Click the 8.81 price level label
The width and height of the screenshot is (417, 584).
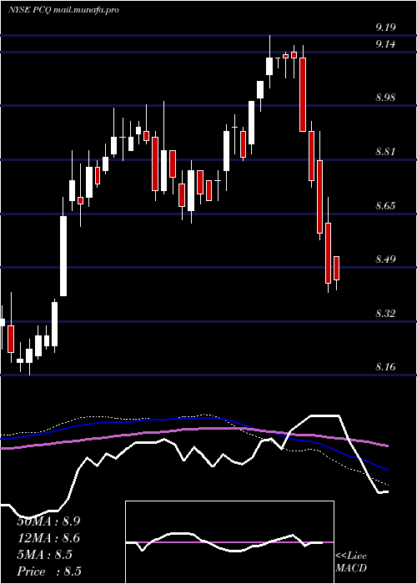click(385, 152)
